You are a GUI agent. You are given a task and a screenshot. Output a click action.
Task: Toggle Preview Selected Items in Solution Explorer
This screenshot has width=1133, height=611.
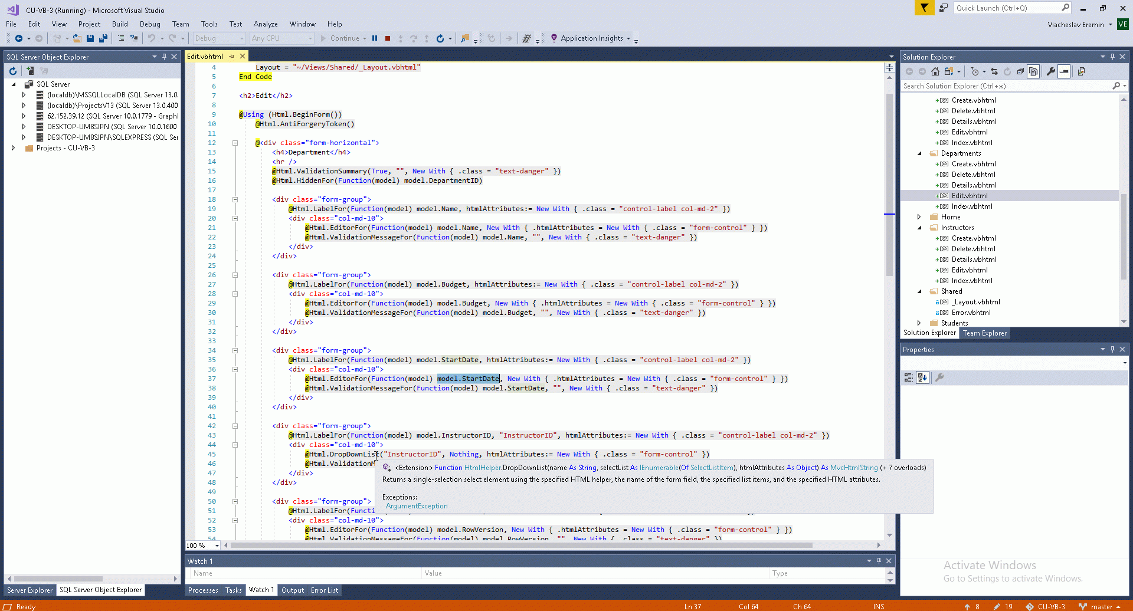coord(1064,71)
